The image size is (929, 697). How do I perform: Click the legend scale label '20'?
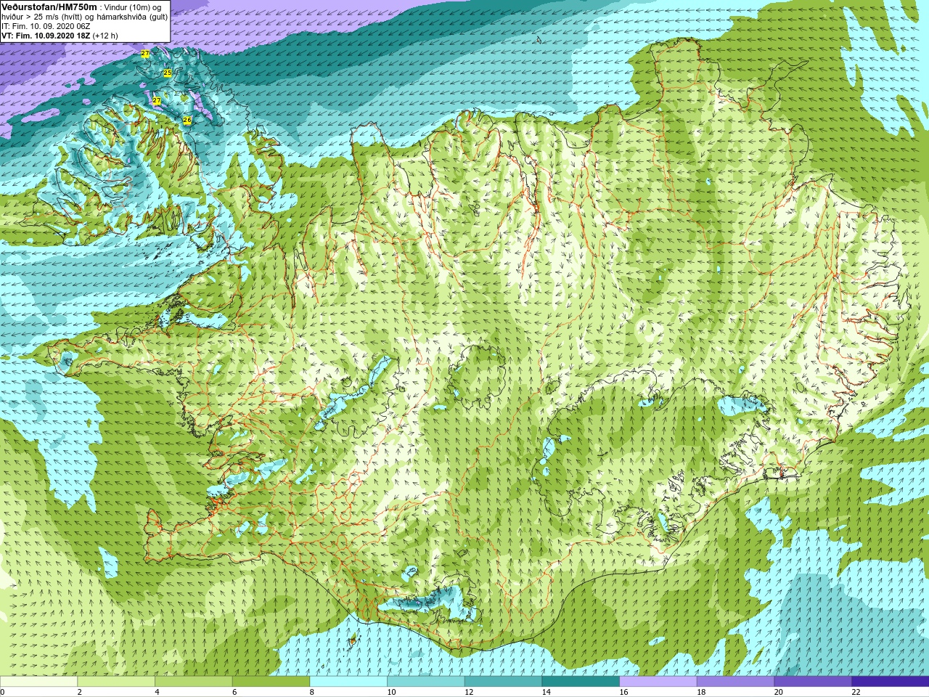(x=778, y=692)
